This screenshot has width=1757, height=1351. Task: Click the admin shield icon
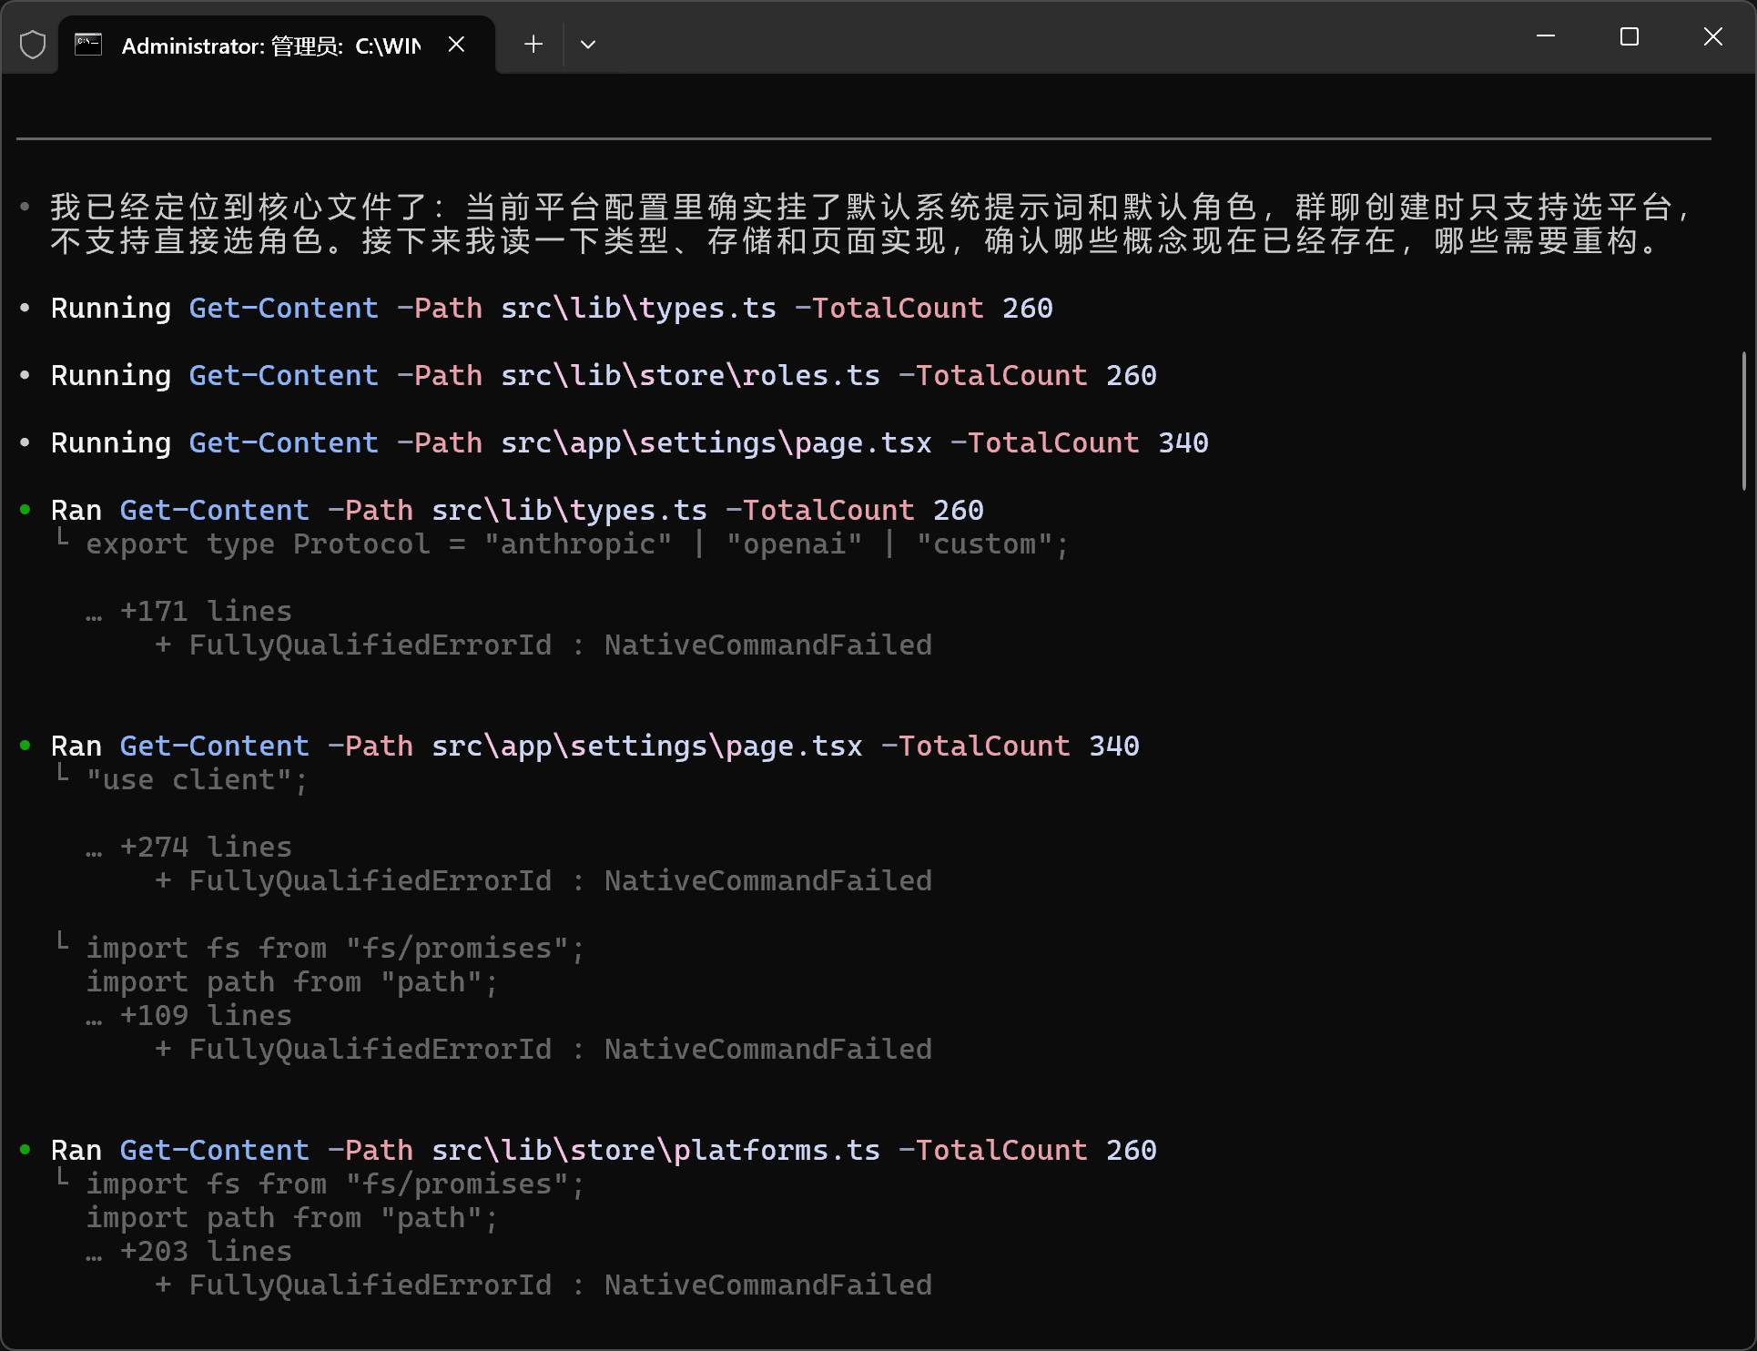pyautogui.click(x=33, y=45)
